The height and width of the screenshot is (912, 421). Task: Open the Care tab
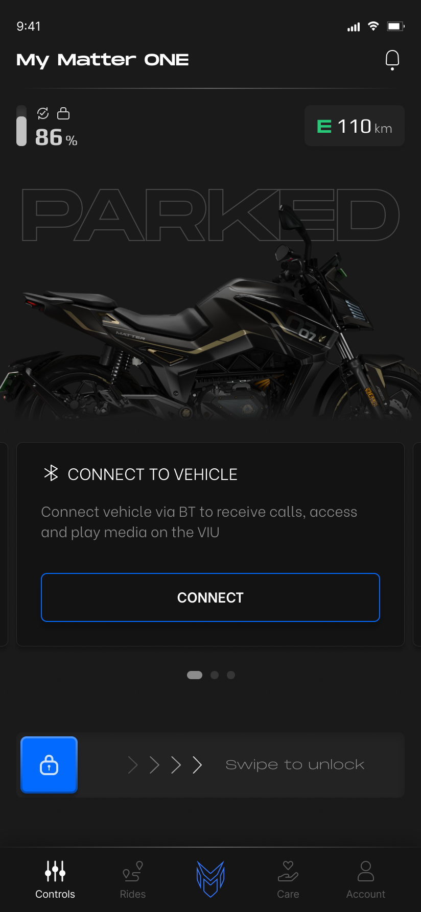tap(288, 880)
